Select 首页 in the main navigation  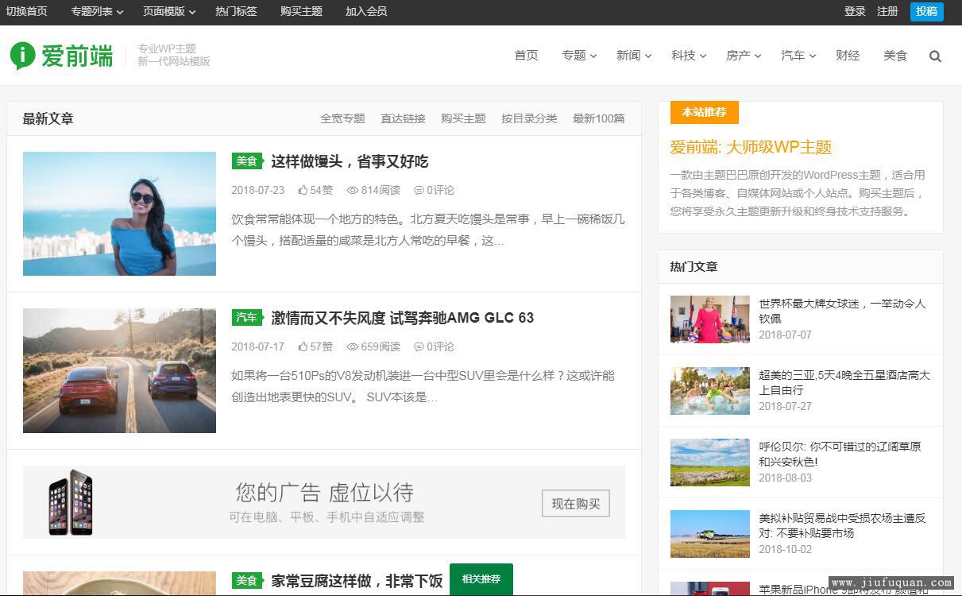[x=526, y=56]
